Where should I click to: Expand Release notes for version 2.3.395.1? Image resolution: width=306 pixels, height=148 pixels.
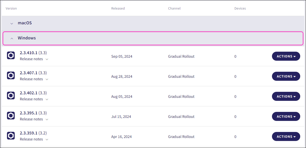point(47,119)
